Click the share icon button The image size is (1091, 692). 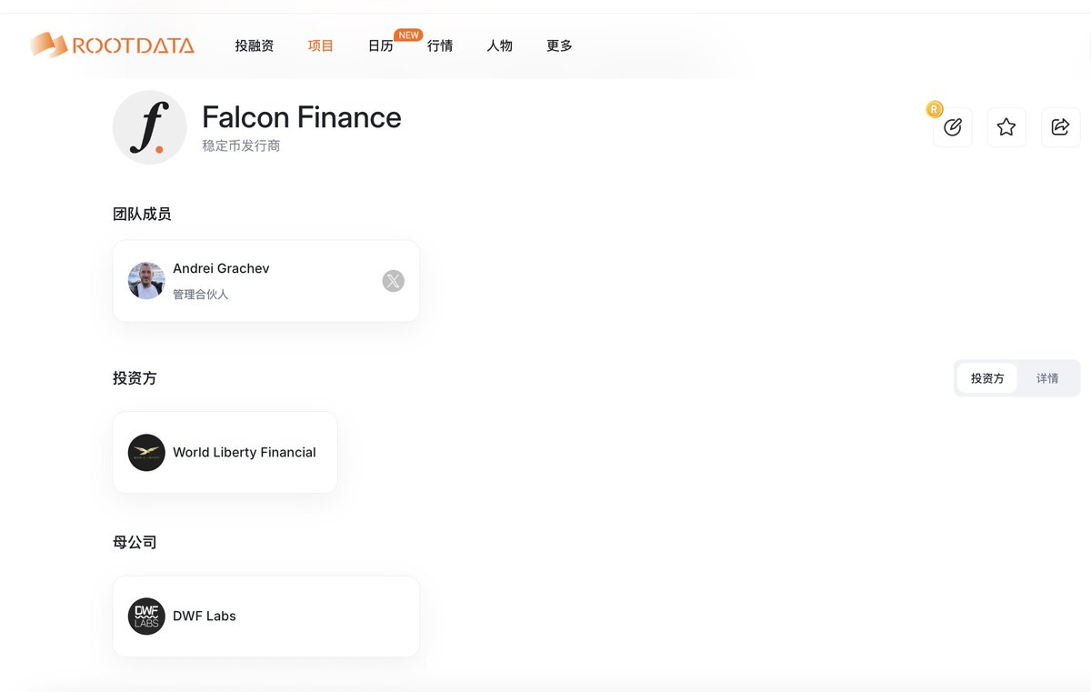[1060, 127]
